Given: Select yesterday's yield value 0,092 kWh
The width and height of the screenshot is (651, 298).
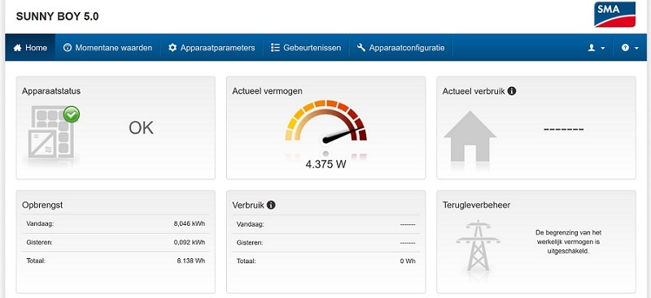Looking at the screenshot, I should (190, 242).
